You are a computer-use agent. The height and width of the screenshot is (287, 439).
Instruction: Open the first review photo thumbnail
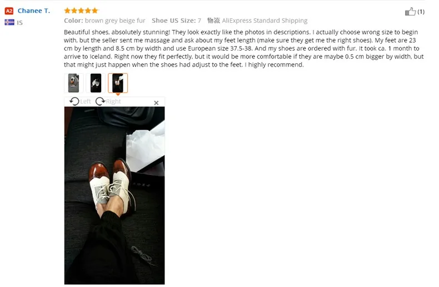coord(74,83)
